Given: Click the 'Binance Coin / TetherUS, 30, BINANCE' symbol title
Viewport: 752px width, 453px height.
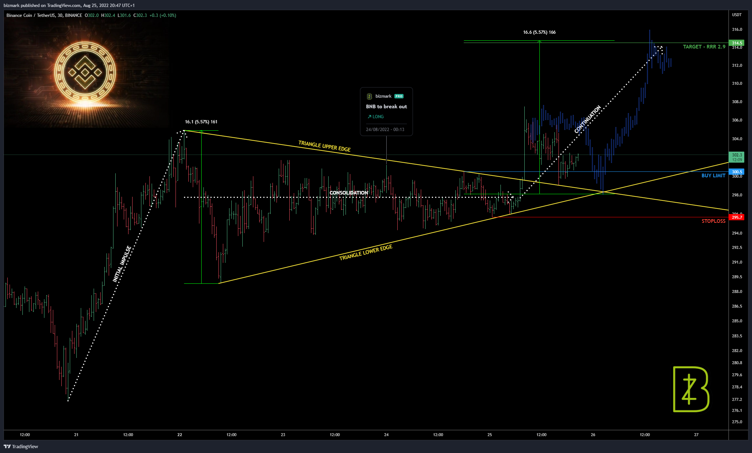Looking at the screenshot, I should (x=44, y=15).
